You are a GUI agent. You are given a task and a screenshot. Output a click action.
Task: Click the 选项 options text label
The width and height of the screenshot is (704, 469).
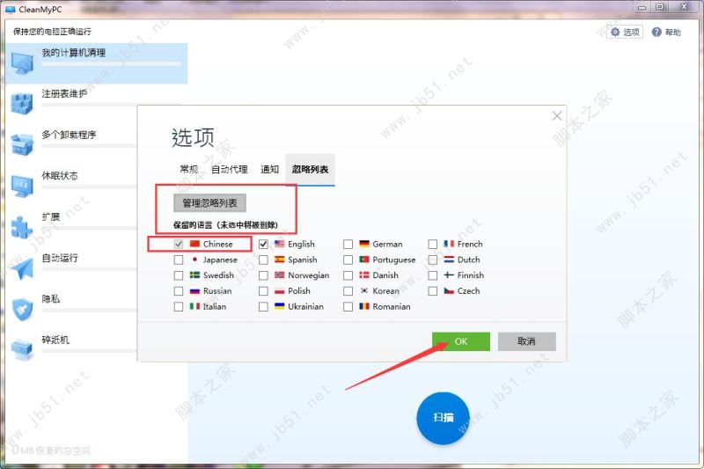pyautogui.click(x=631, y=33)
